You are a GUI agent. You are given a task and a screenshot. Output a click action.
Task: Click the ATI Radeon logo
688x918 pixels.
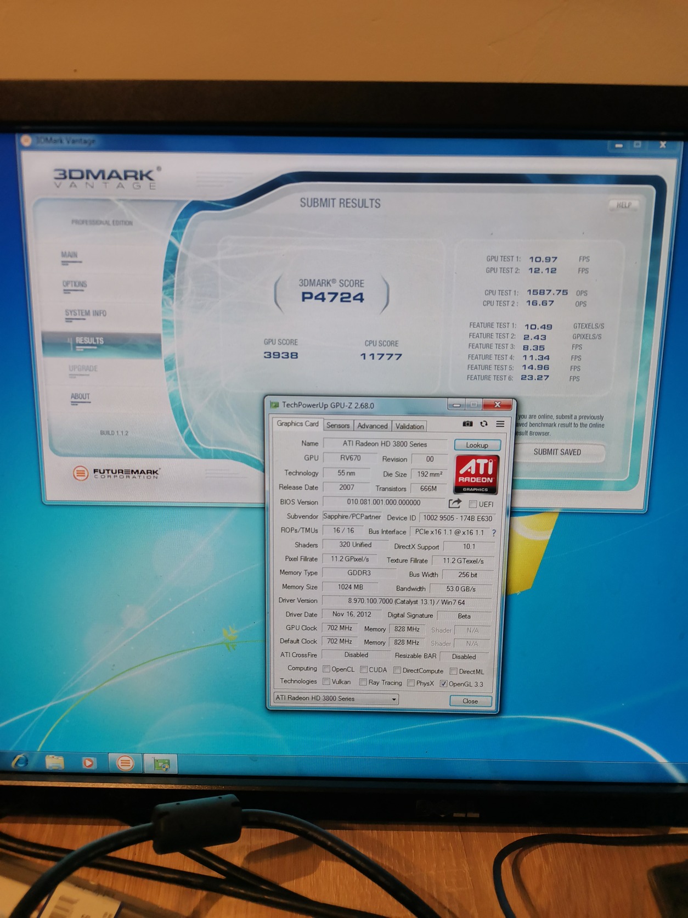coord(476,474)
